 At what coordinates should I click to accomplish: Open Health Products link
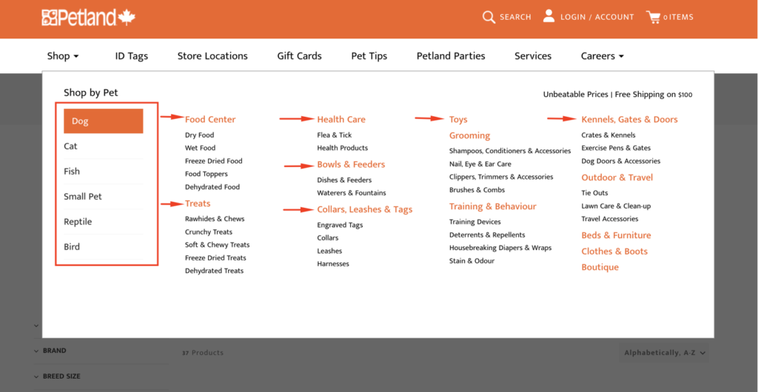tap(342, 148)
